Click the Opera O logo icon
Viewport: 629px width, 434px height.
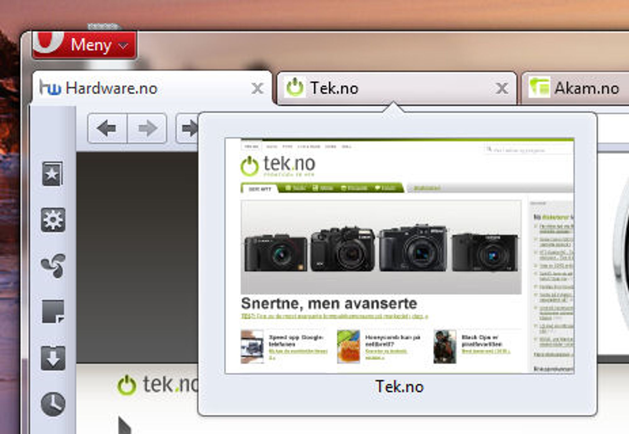pyautogui.click(x=48, y=42)
